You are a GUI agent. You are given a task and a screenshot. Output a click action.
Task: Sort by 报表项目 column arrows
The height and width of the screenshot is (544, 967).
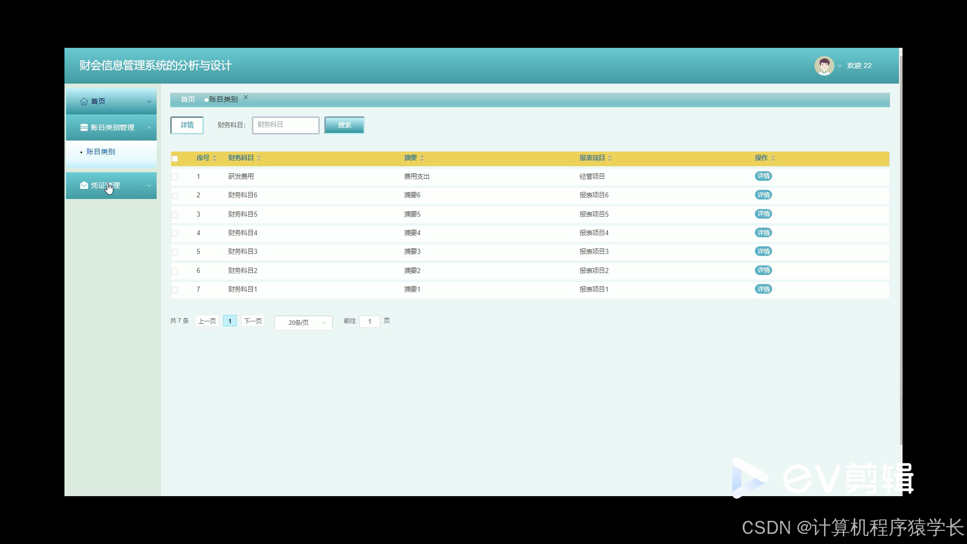pos(610,158)
